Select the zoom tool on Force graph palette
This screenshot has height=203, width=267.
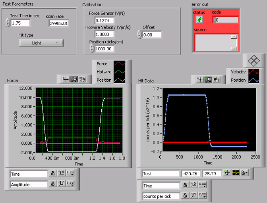[74, 79]
